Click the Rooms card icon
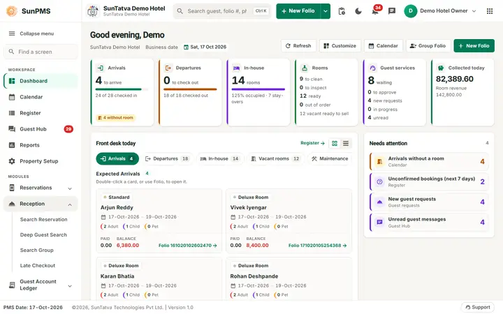 [305, 68]
